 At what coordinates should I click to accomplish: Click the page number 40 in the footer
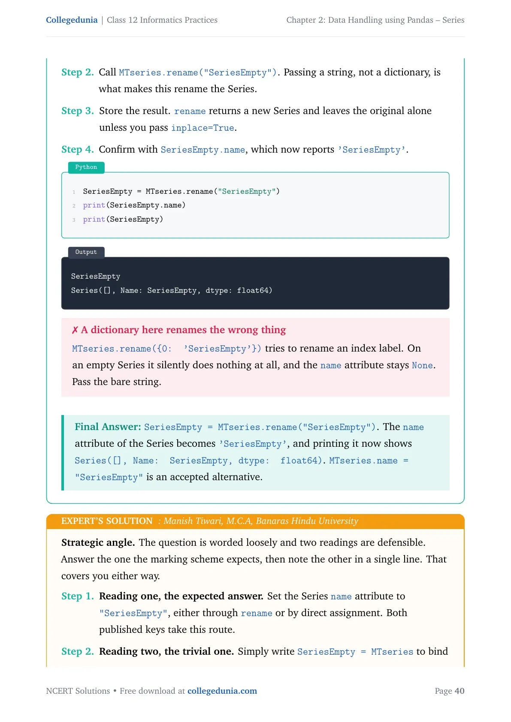tap(460, 691)
